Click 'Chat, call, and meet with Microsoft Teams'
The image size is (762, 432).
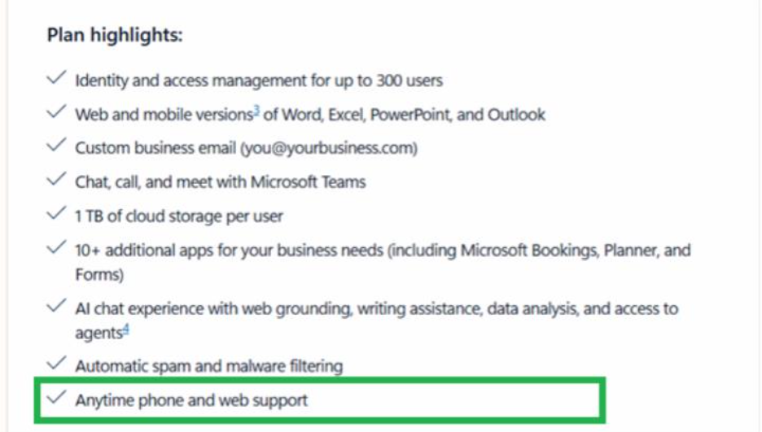pyautogui.click(x=220, y=181)
